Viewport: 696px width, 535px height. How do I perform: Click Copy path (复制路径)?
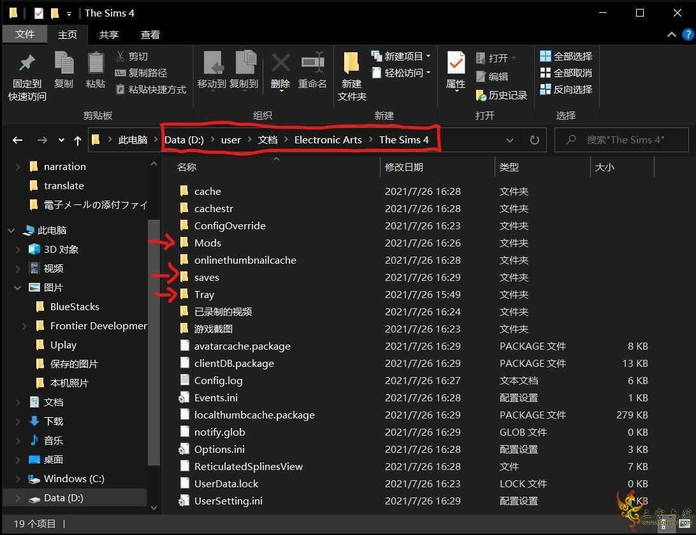(141, 73)
